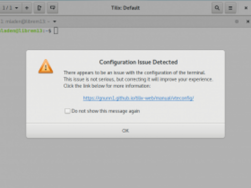Tick 'Do not show this message again'
This screenshot has width=251, height=188.
pyautogui.click(x=67, y=111)
